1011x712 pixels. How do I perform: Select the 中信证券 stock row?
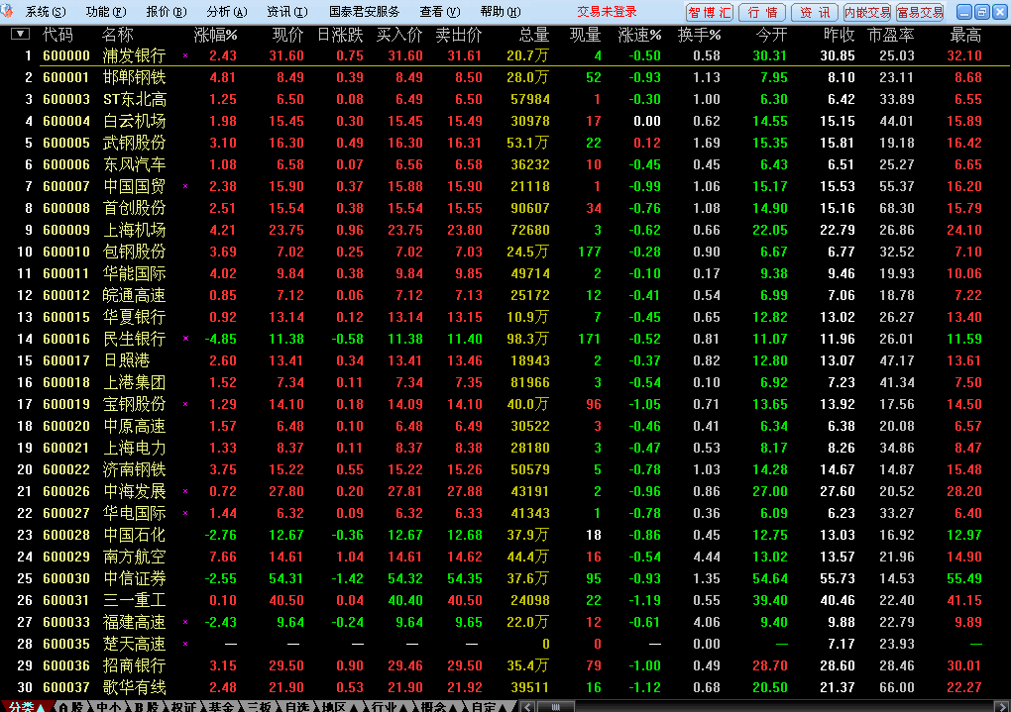point(134,579)
